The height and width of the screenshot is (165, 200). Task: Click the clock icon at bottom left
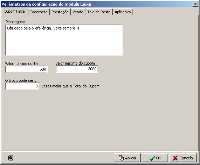coord(11,158)
